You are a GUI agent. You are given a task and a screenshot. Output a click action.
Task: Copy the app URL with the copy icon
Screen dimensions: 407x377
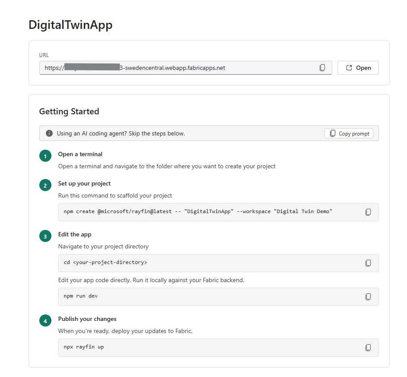(322, 68)
